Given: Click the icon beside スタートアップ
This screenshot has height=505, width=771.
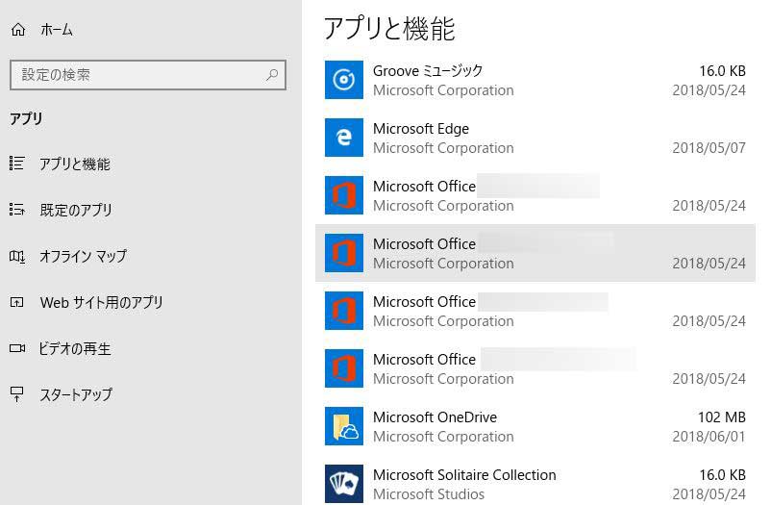Looking at the screenshot, I should pos(16,394).
